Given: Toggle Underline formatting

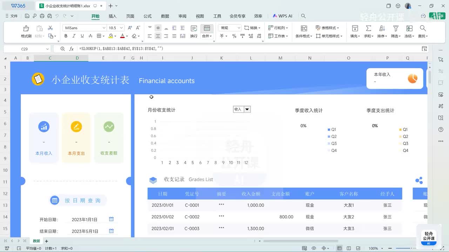Looking at the screenshot, I should [x=82, y=36].
